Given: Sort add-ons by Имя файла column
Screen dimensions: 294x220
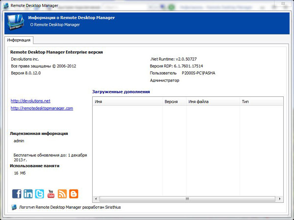Looking at the screenshot, I should [x=212, y=102].
